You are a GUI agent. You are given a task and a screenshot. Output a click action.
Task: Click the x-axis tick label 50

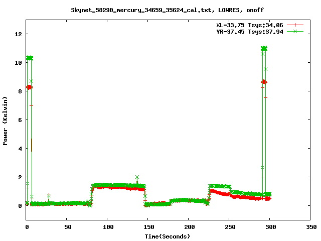click(x=68, y=227)
